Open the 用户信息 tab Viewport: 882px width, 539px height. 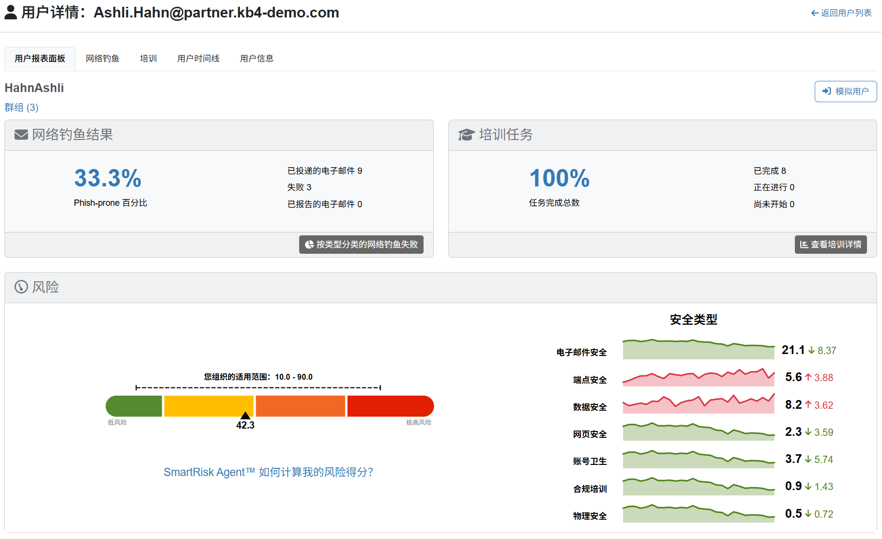257,59
